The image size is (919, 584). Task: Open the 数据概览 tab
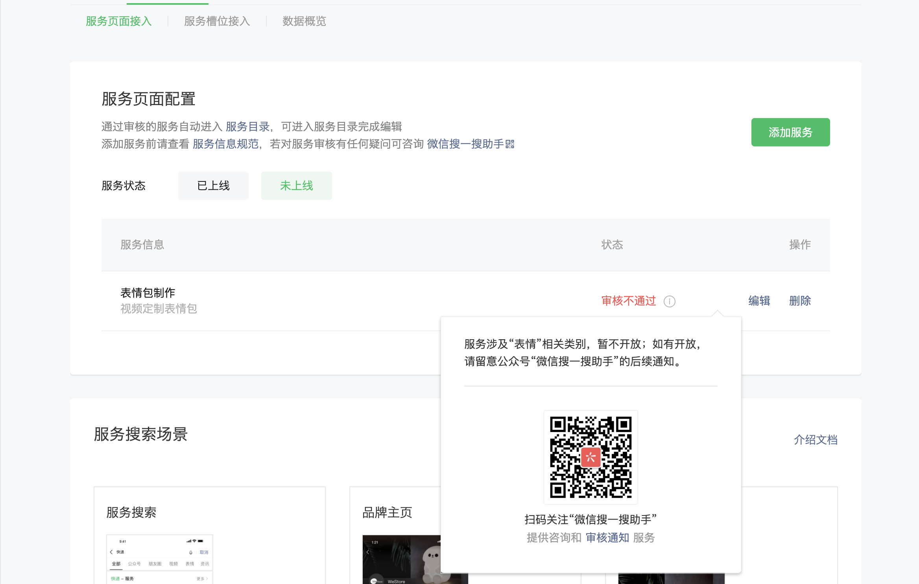coord(304,21)
